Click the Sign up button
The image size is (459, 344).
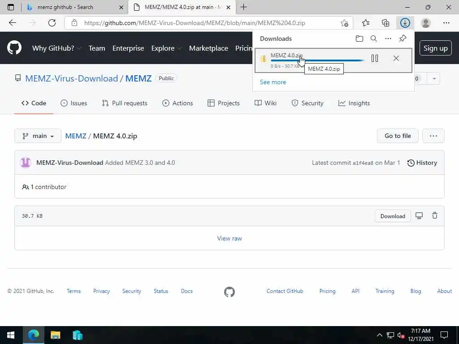tap(436, 48)
